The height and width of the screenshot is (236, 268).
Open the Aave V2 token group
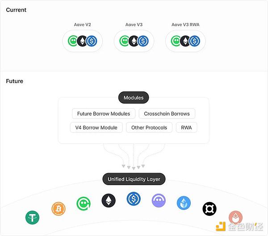(82, 41)
